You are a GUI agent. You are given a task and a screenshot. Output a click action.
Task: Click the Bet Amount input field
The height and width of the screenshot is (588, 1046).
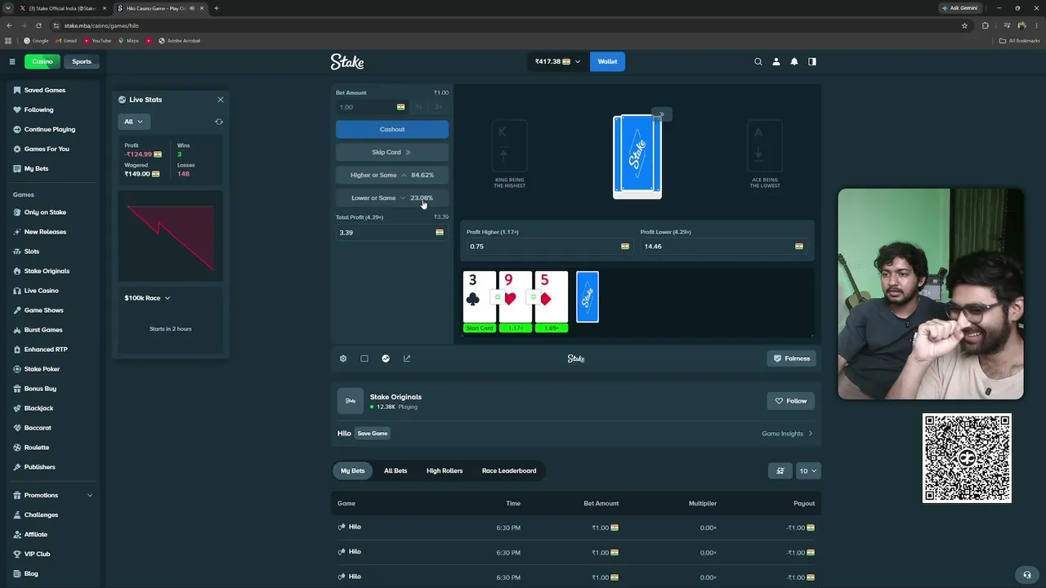coord(372,107)
